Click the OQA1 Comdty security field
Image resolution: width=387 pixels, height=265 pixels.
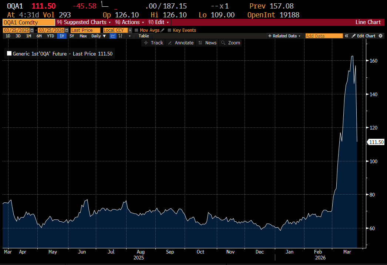click(x=28, y=23)
